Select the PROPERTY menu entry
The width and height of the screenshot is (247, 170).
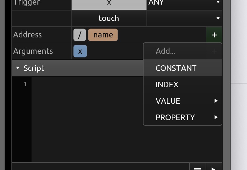click(175, 117)
